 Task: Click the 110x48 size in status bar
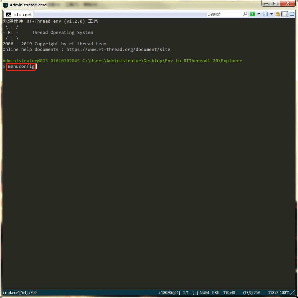click(229, 292)
